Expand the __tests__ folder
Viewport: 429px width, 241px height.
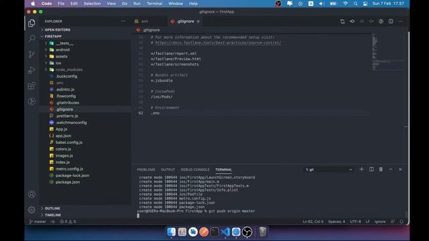[x=64, y=43]
